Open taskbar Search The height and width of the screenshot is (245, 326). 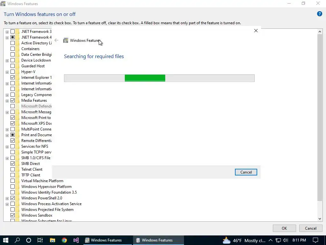[x=17, y=240]
